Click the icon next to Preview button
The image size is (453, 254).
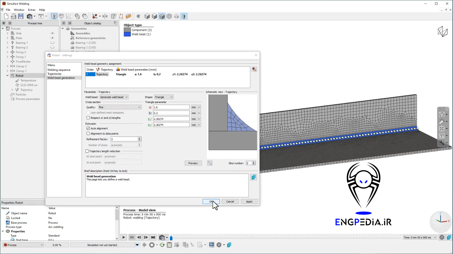pyautogui.click(x=210, y=163)
